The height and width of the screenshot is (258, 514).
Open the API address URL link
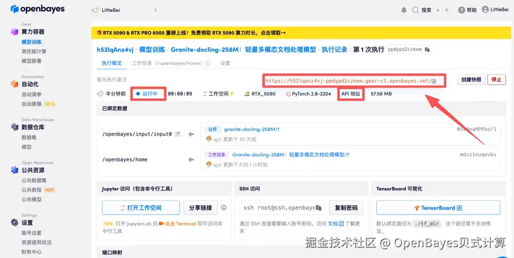tap(348, 81)
